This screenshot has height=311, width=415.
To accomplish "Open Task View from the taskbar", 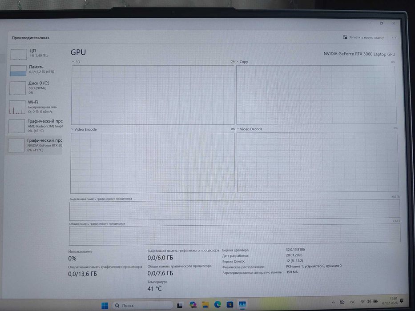I will (180, 306).
